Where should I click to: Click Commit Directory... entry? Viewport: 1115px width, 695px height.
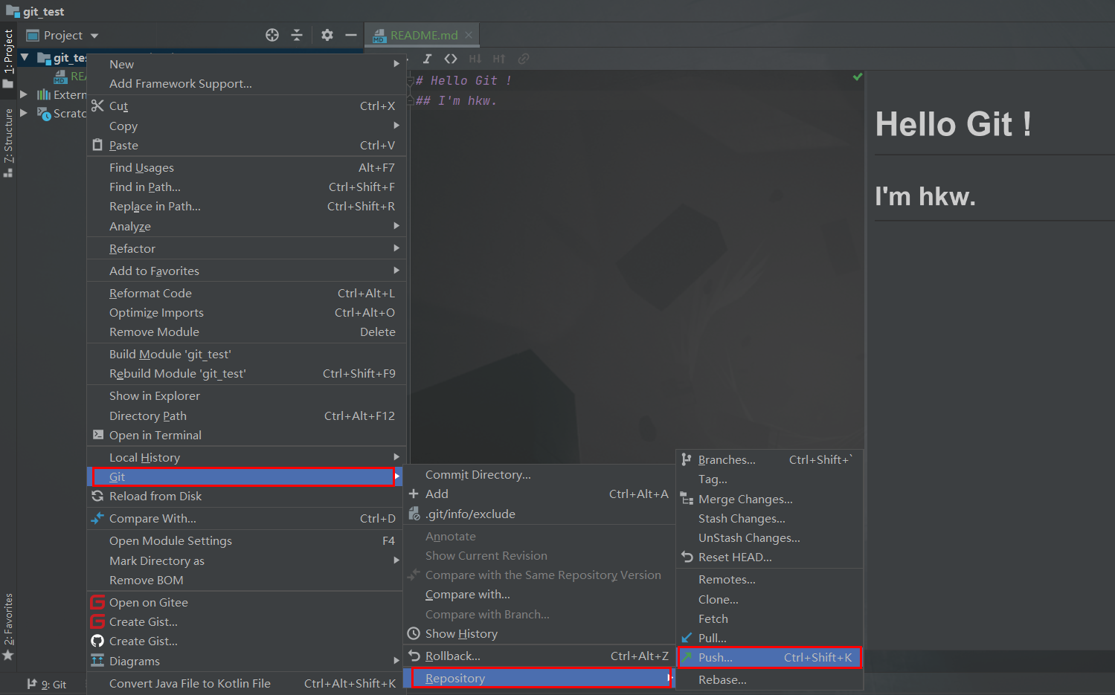pos(539,474)
